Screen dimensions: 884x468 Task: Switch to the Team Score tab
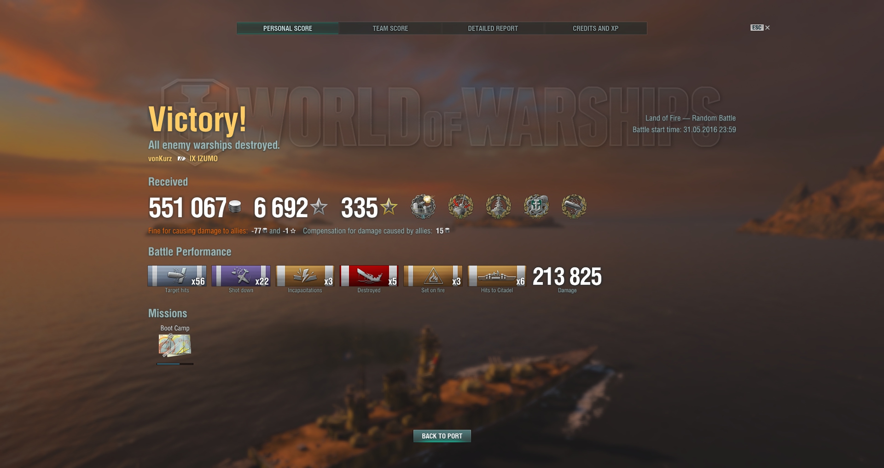[390, 28]
